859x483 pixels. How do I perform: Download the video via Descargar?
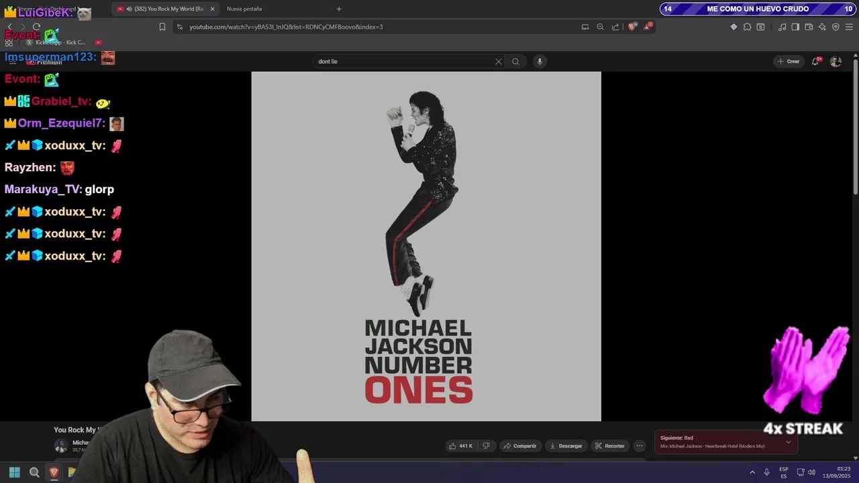tap(566, 445)
